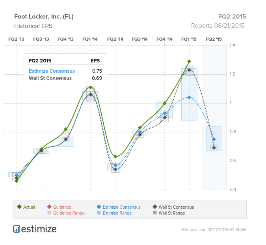Toggle the Estimize Range legend entry
The image size is (266, 245).
[x=115, y=213]
